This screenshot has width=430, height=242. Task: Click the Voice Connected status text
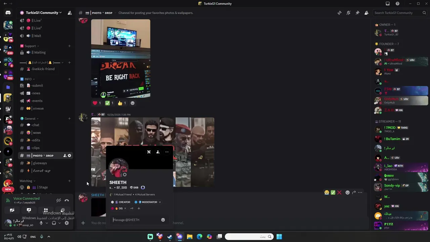click(x=26, y=198)
